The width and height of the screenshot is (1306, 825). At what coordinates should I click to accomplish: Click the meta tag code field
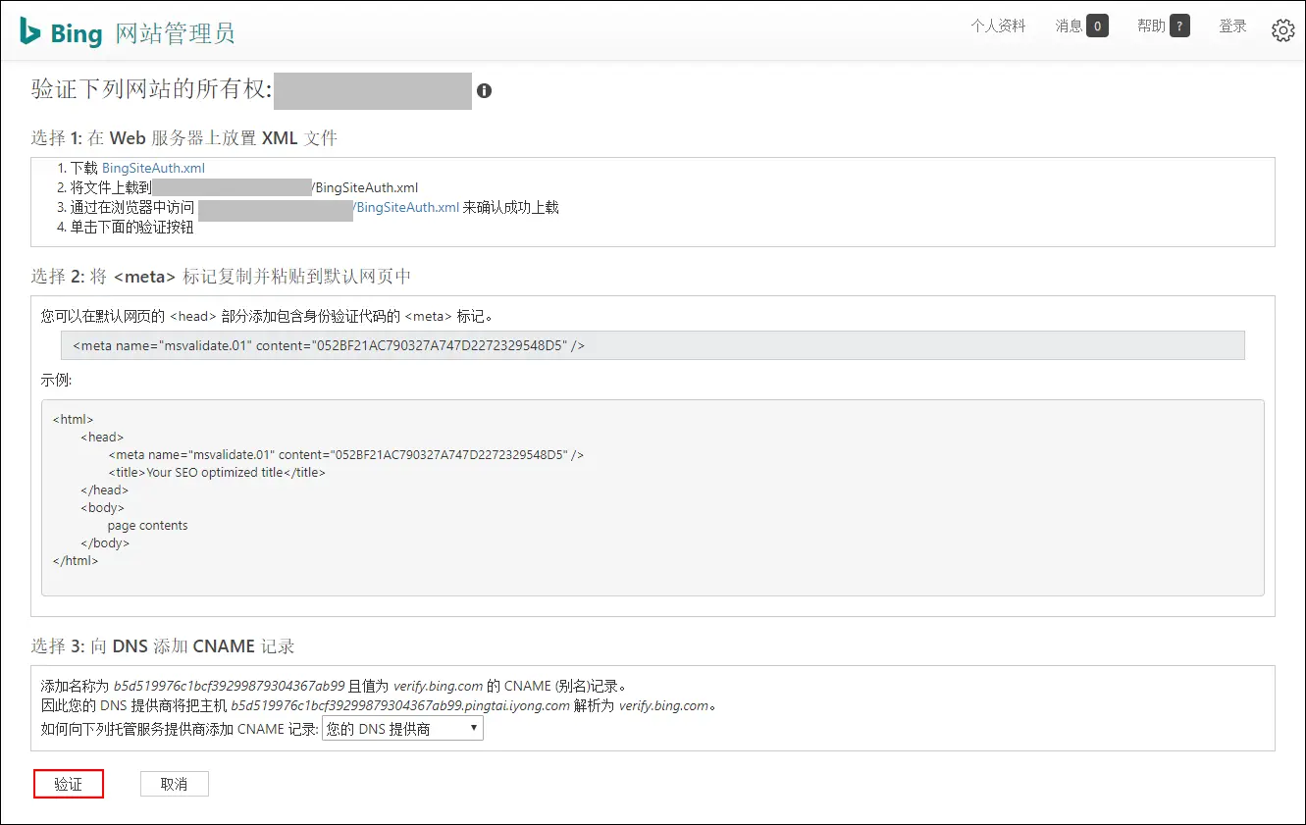click(652, 345)
